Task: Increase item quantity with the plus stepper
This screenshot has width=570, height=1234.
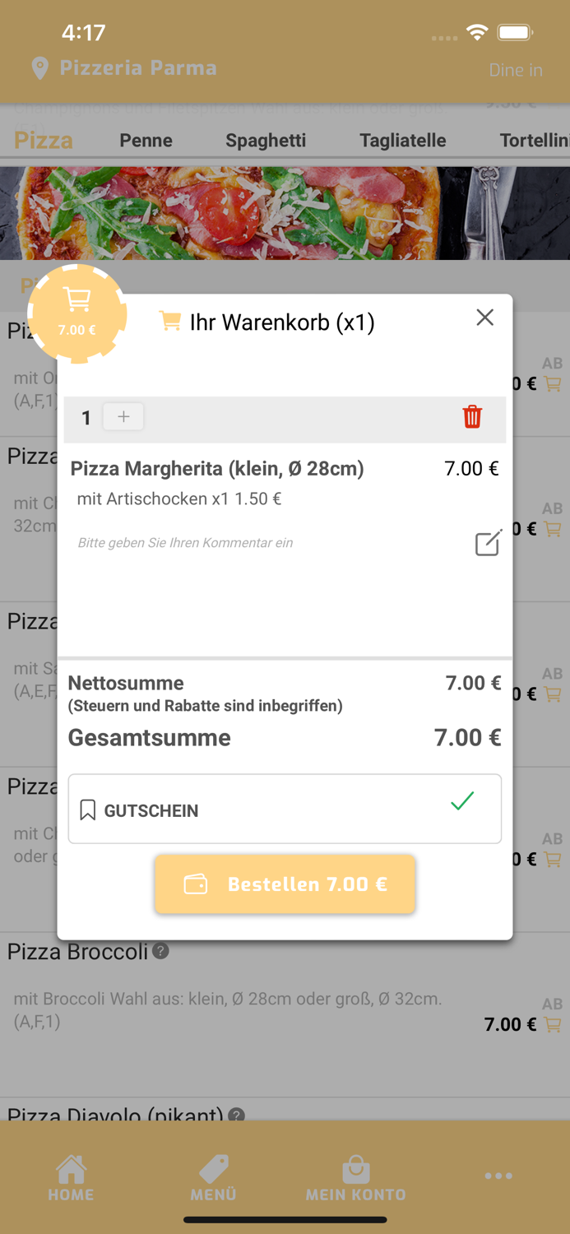Action: (x=123, y=417)
